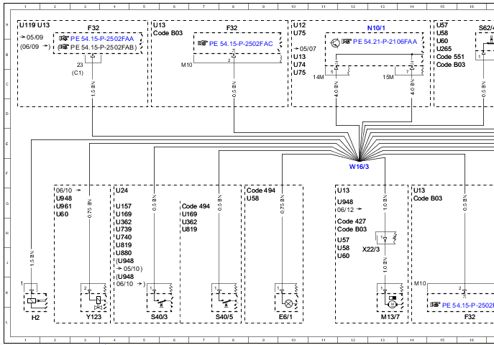Click the "U265" model code
This screenshot has width=494, height=345.
pyautogui.click(x=444, y=49)
